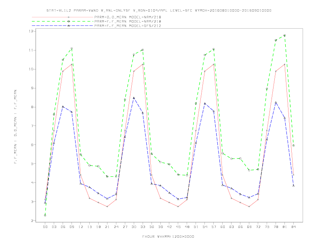Screen dimensions: 320x247
Task: Select legend entry PARM=F.F_MEAN MODEL=NAM/218
Action: pyautogui.click(x=128, y=21)
